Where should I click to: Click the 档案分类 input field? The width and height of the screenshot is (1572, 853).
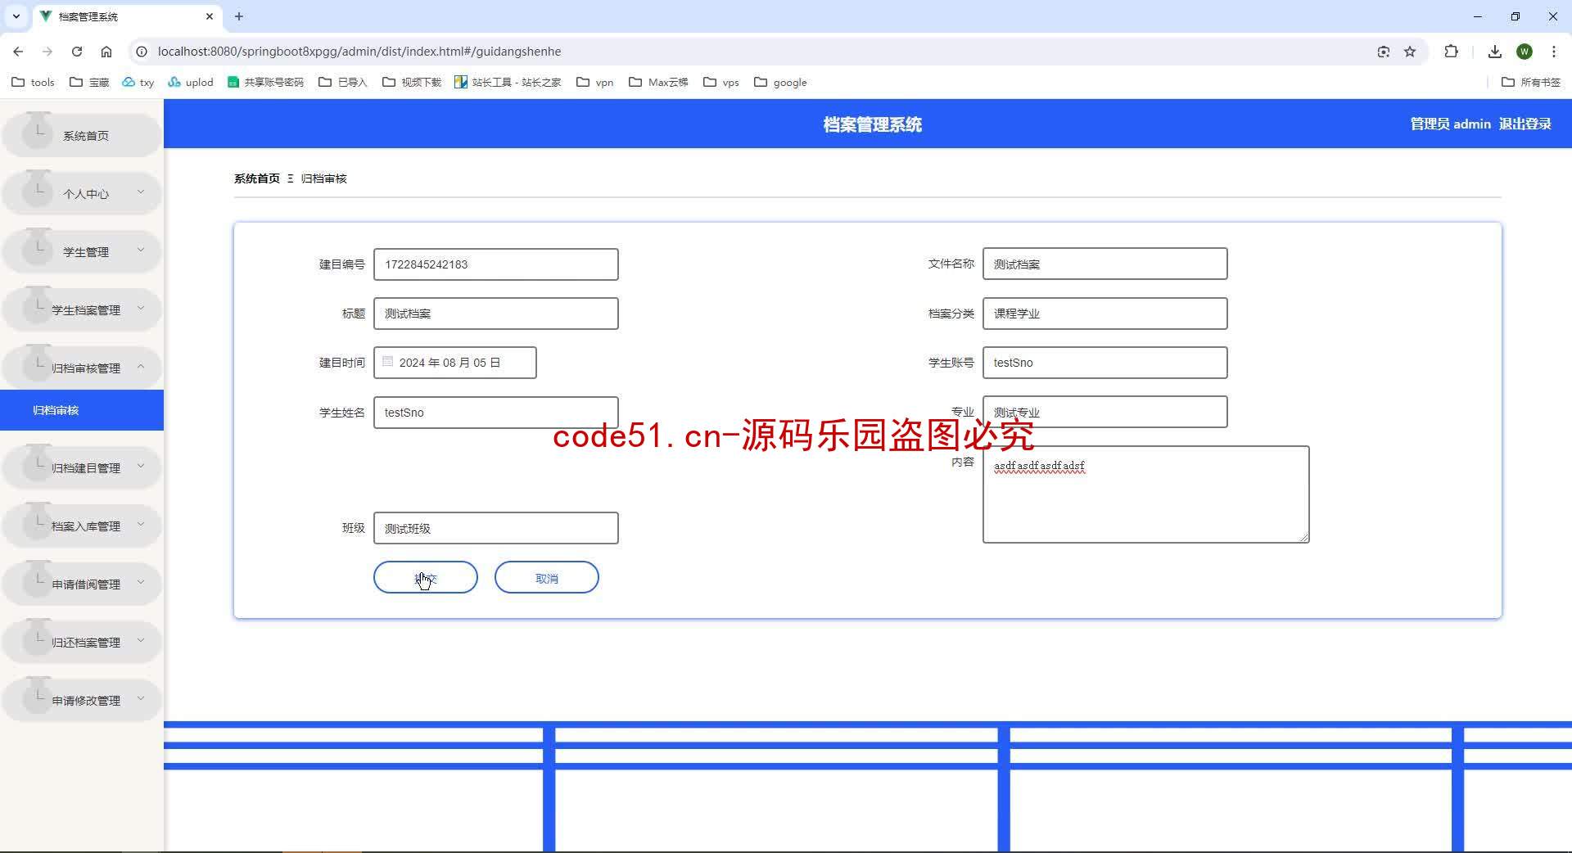pos(1105,314)
